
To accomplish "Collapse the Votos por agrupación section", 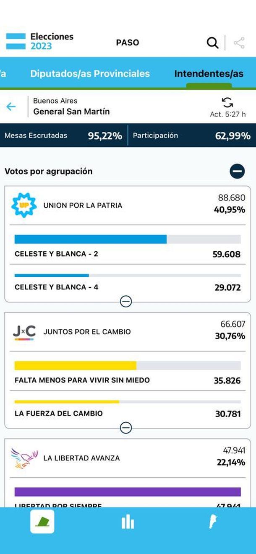I will pyautogui.click(x=237, y=171).
